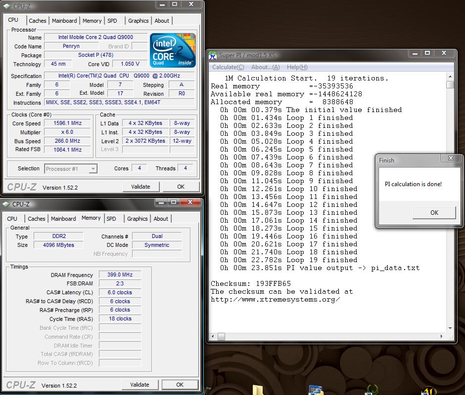This screenshot has height=395, width=465.
Task: Click the Intel Core 2 Quad logo
Action: 173,50
